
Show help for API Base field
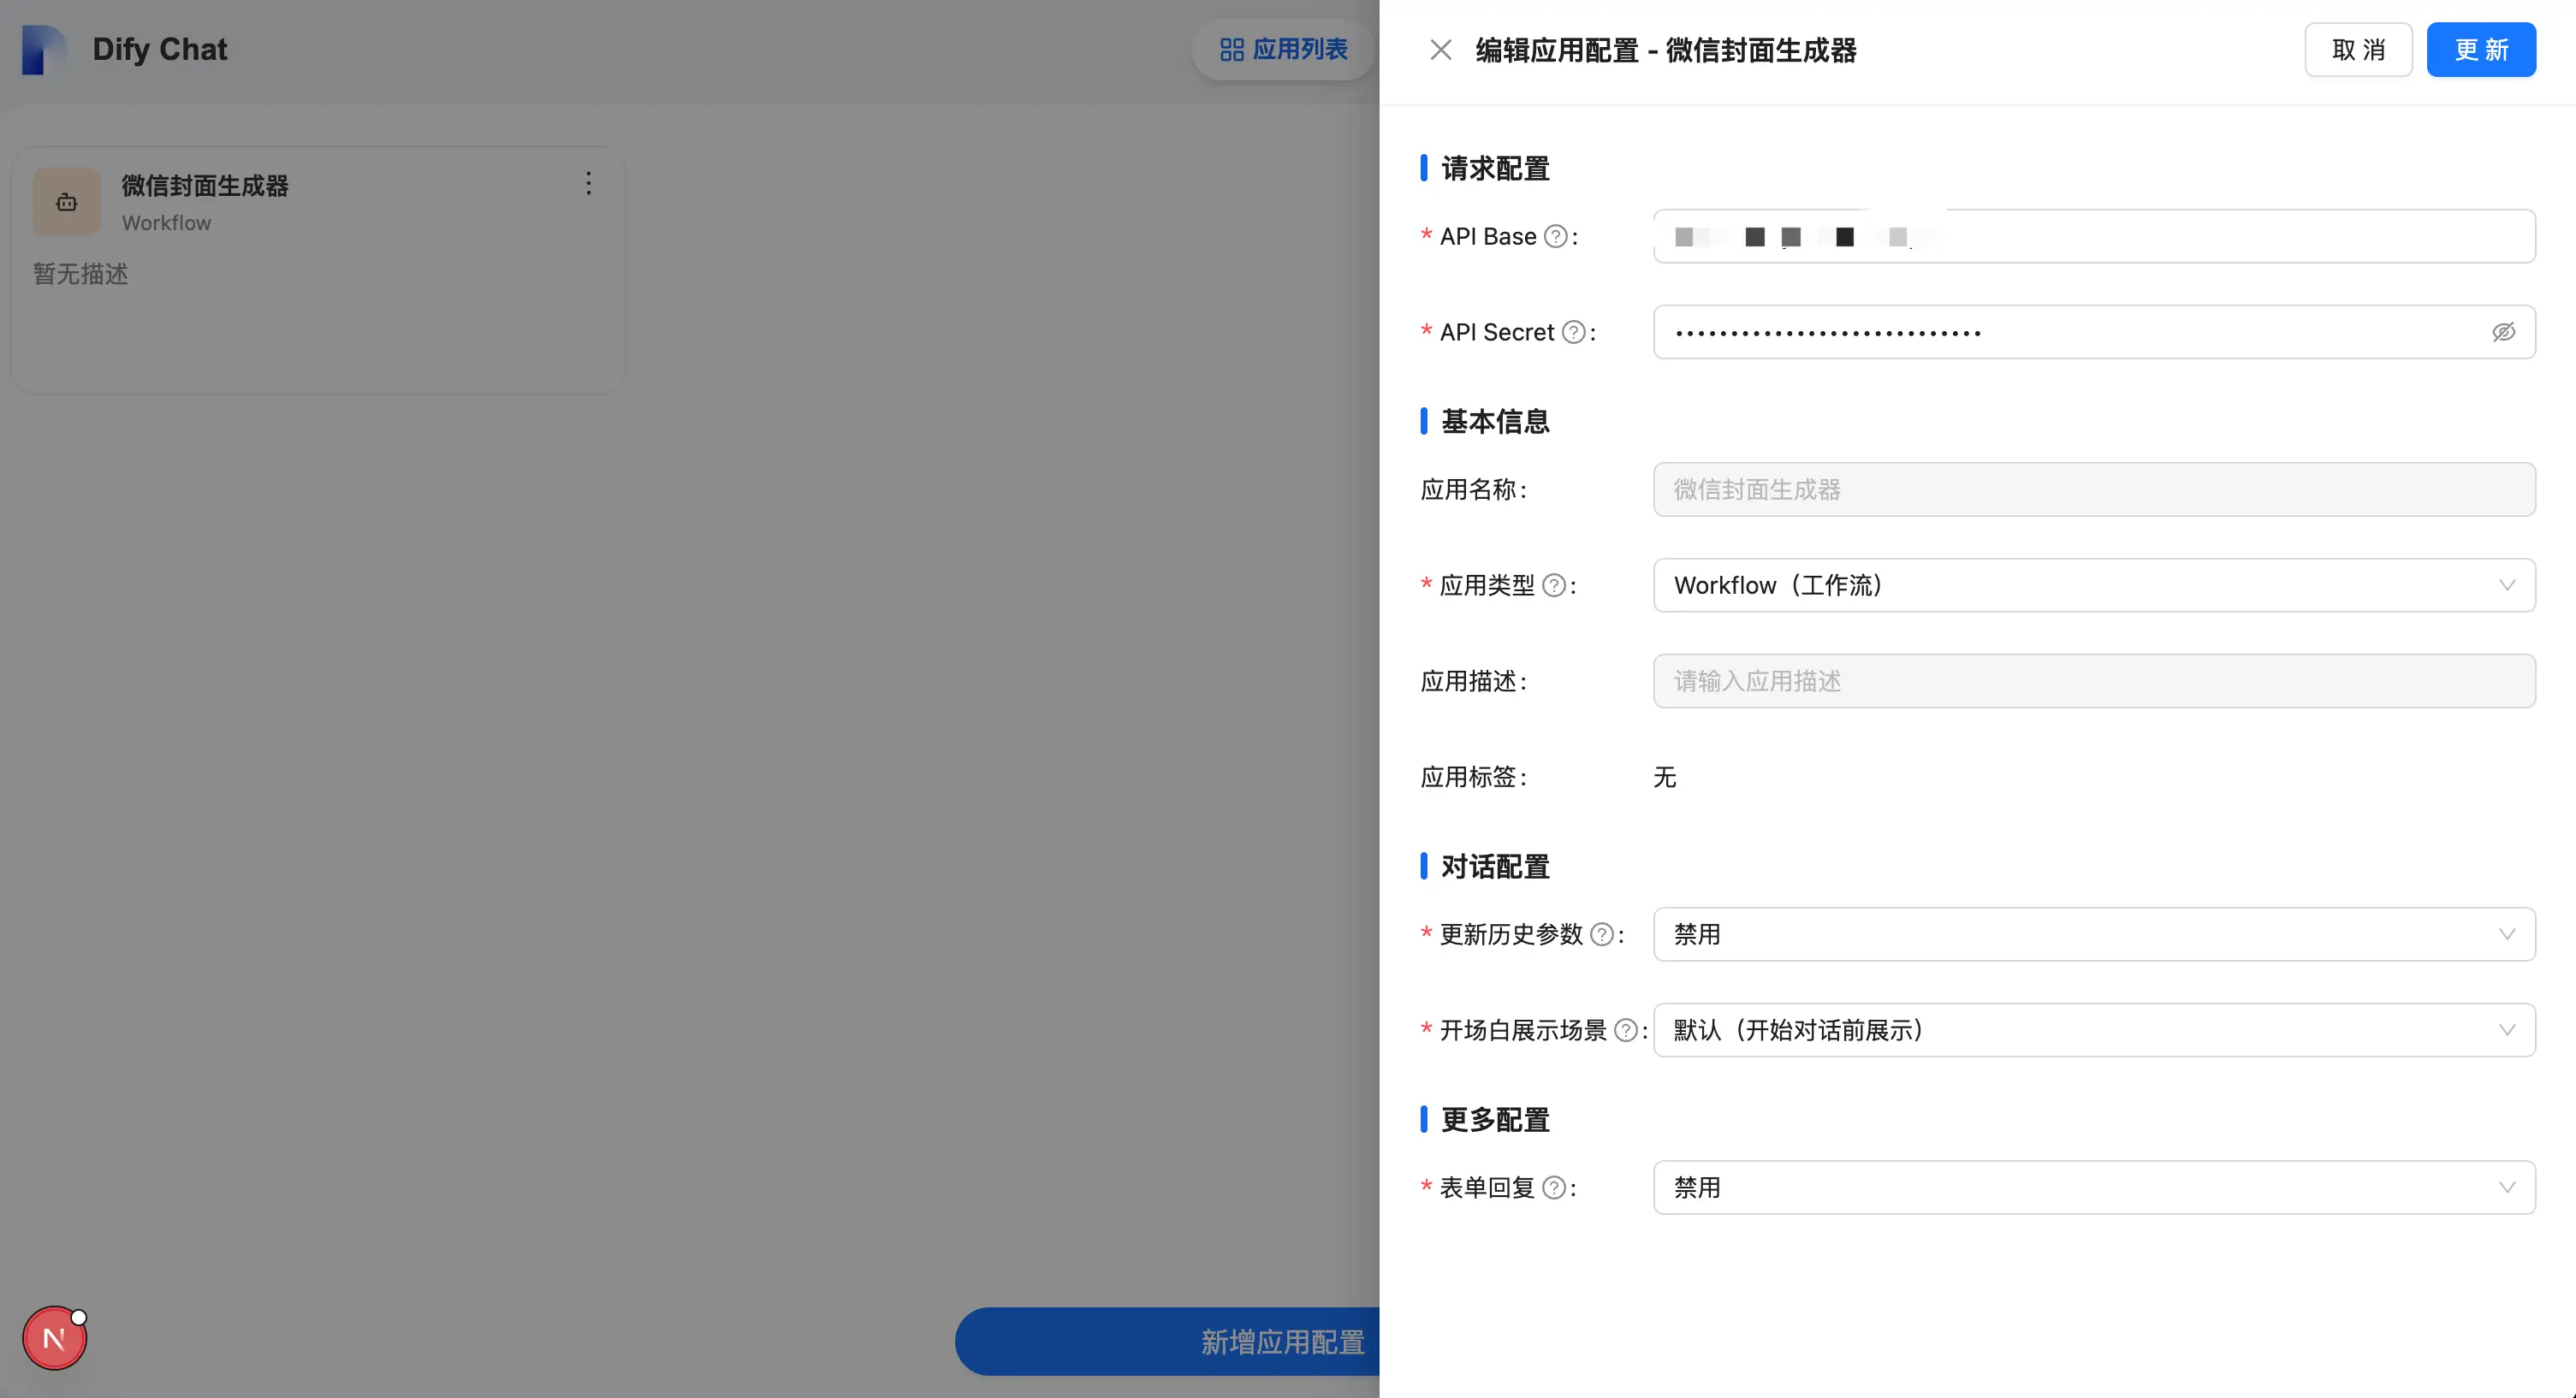(x=1555, y=236)
